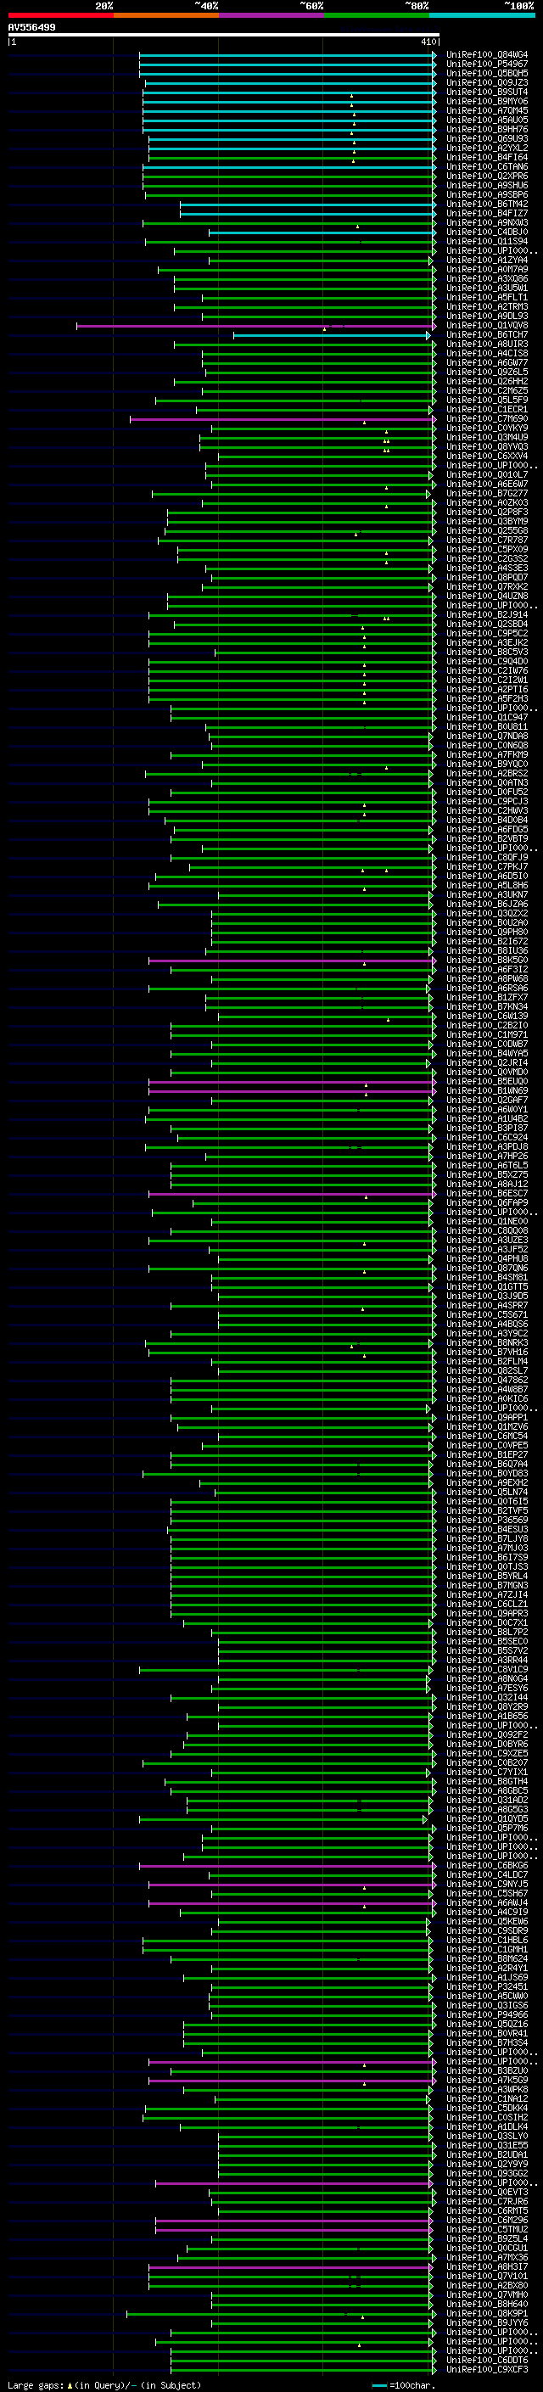Click the UniRef100_Q26HH2 entry

tap(486, 382)
